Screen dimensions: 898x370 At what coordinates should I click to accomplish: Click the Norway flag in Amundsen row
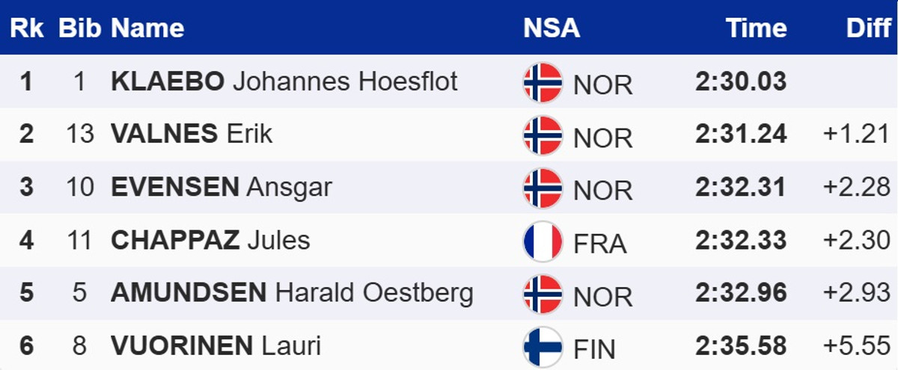point(543,295)
